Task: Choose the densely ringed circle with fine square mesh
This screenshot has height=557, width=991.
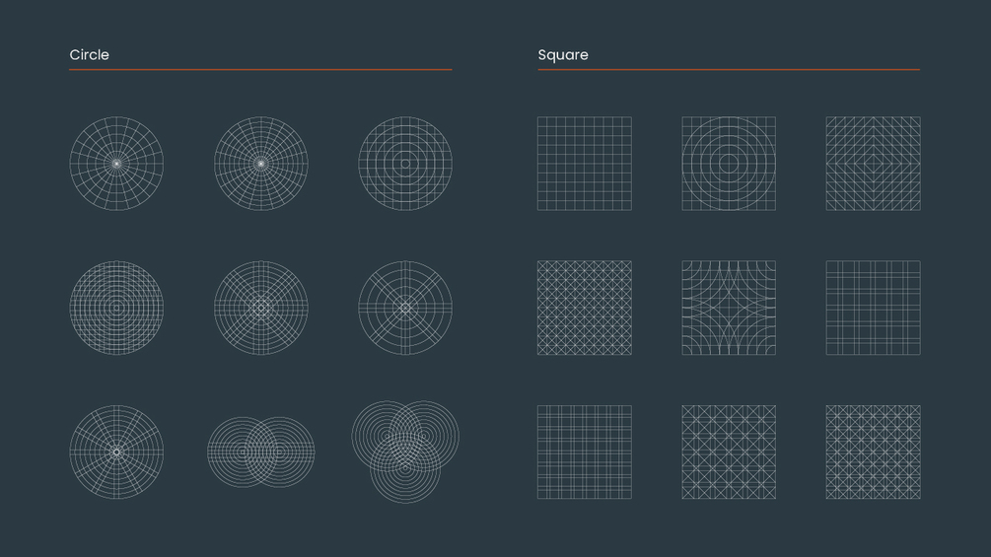Action: 116,308
